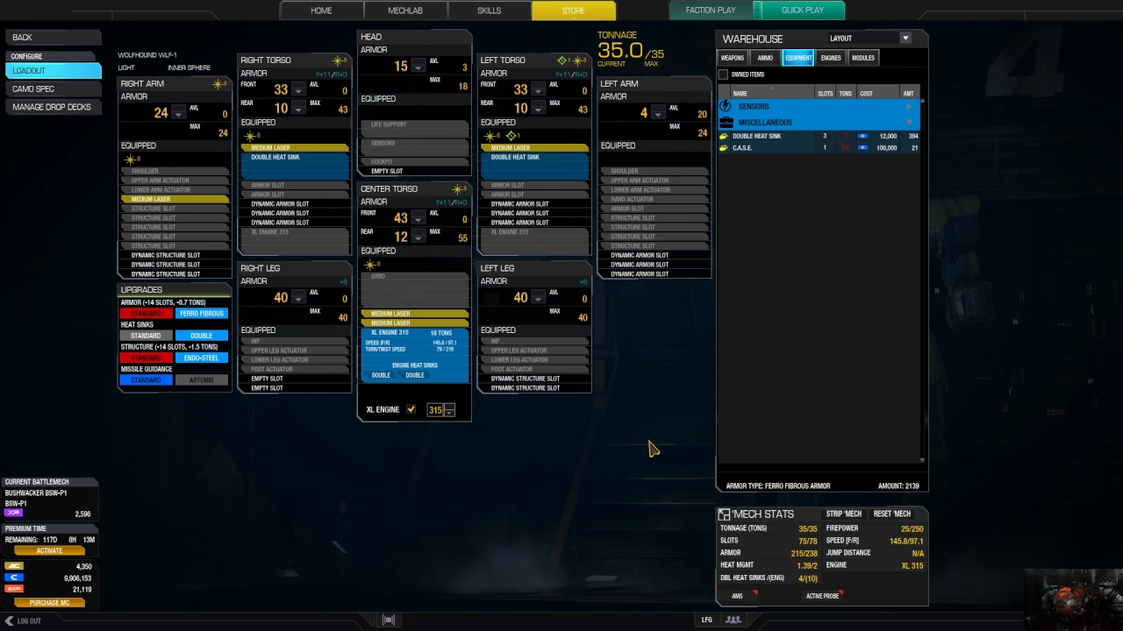Switch to Modules warehouse tab
Screen dimensions: 1123x631
pyautogui.click(x=863, y=58)
